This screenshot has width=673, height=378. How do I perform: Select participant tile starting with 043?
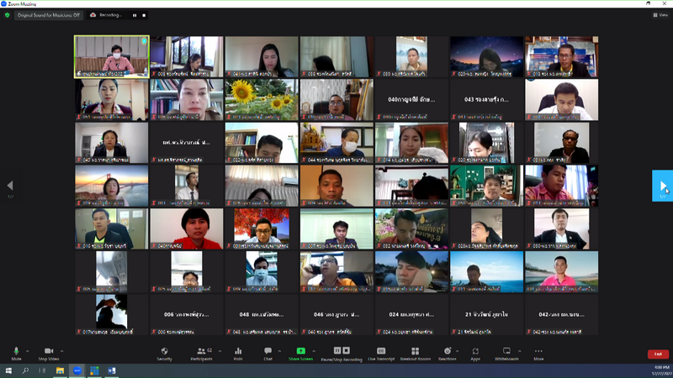[486, 99]
